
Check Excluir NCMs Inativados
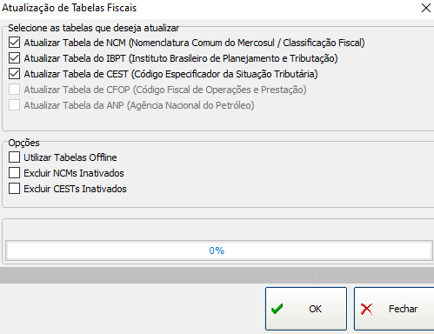[x=14, y=173]
